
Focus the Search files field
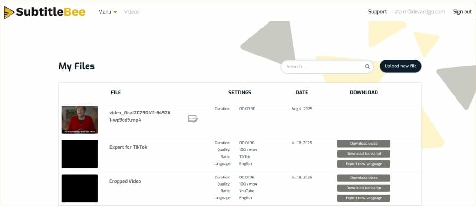(x=327, y=66)
